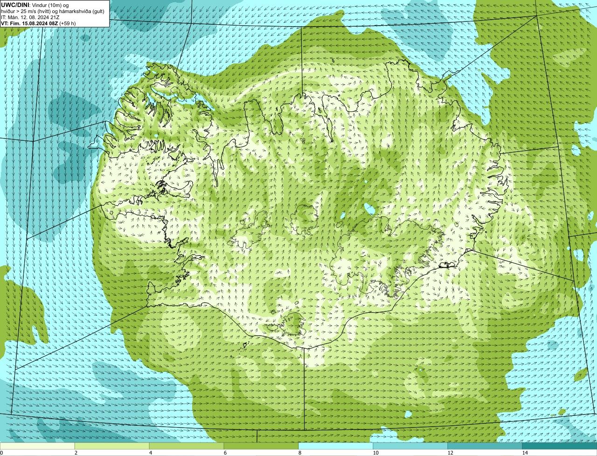Click the legend value "12"
This screenshot has width=597, height=456.
point(450,453)
